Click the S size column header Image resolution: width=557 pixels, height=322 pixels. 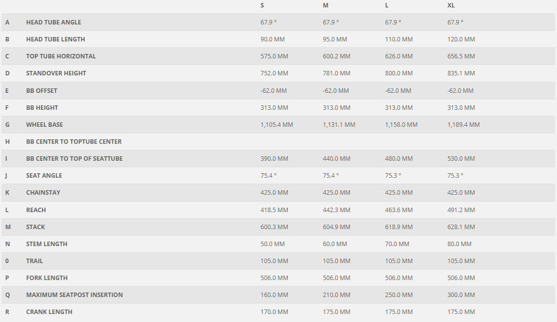(x=262, y=5)
